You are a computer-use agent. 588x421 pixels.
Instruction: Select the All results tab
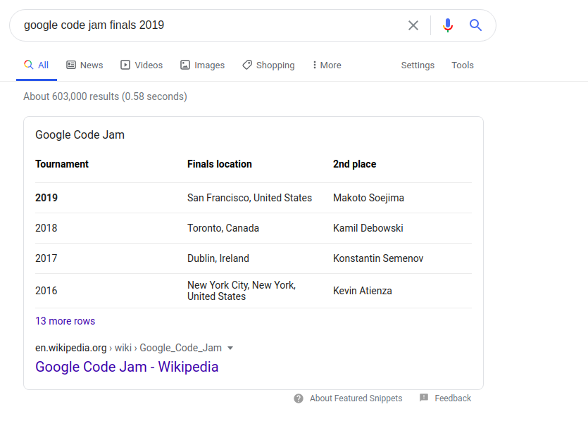(37, 65)
